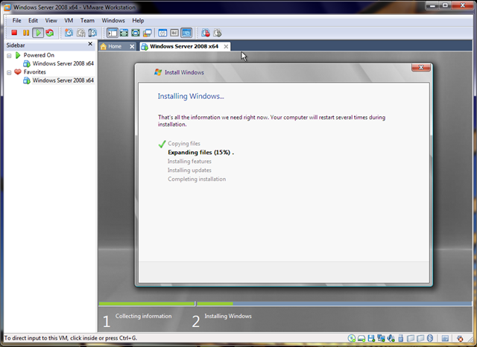The image size is (477, 347).
Task: Click the Bluetooth device status icon
Action: click(430, 338)
